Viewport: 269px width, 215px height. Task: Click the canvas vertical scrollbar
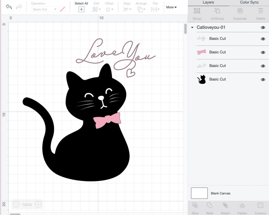tap(185, 29)
